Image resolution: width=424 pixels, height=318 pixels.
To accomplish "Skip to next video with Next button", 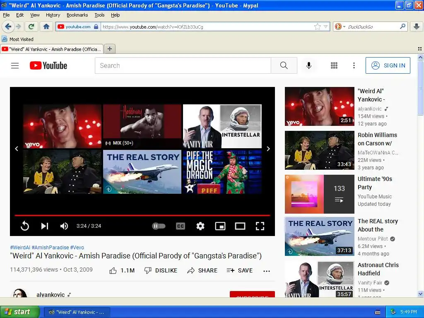I will [45, 226].
